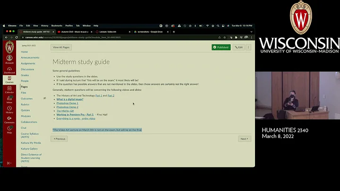Open a new tab with the plus button
340x191 pixels.
(x=174, y=32)
